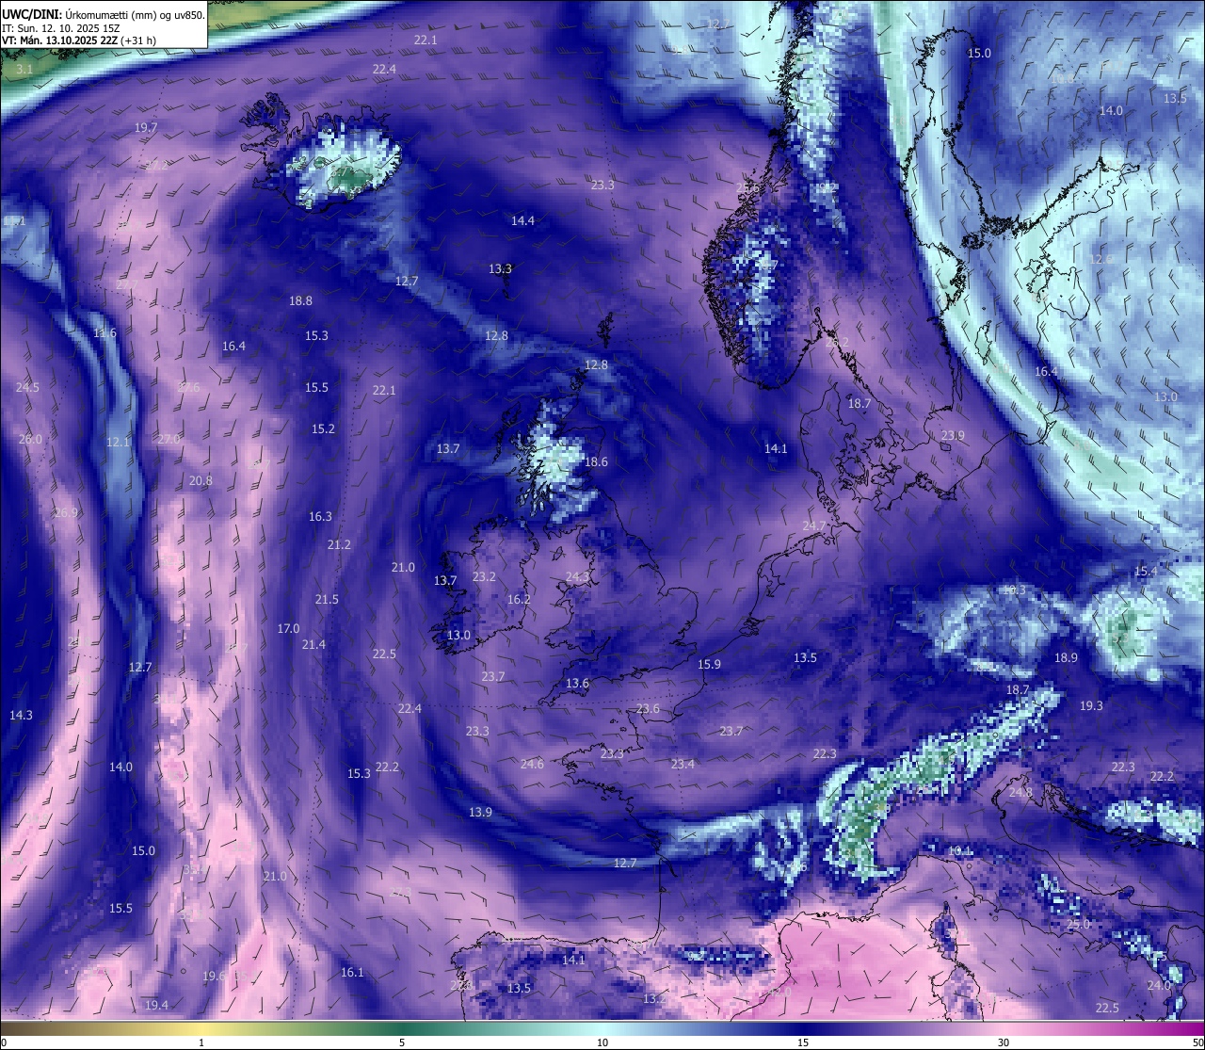Screen dimensions: 1205x1050
Task: Click the 24.3 value label
Action: 577,576
